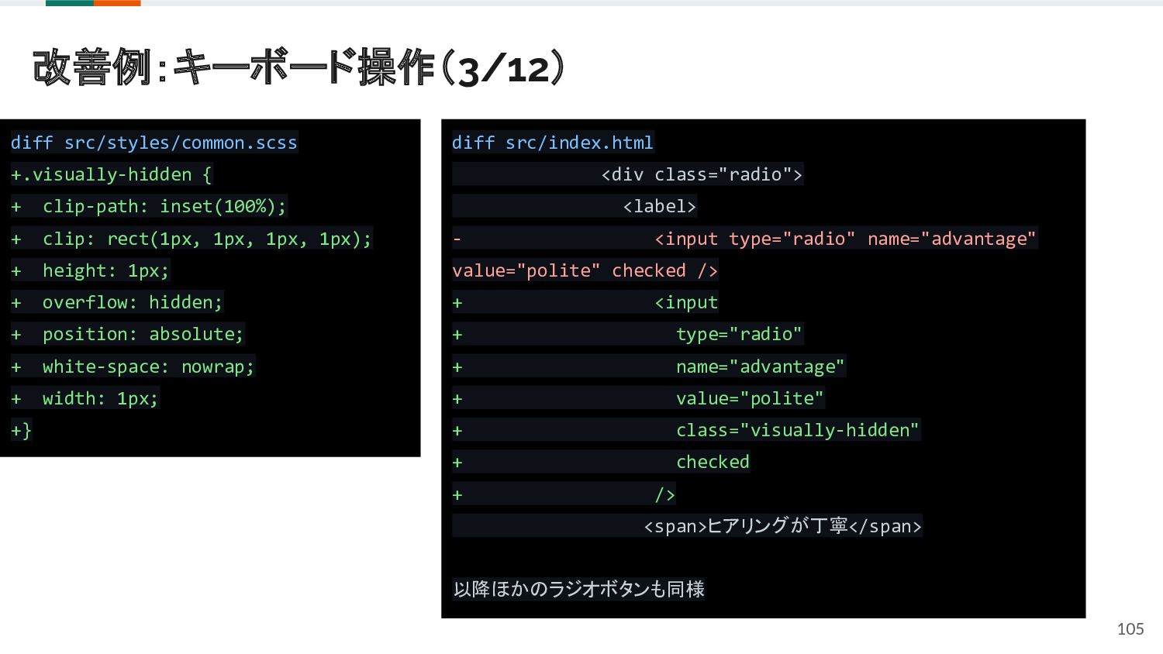Click the diff src/styles/common.scss header line
This screenshot has height=654, width=1163.
click(154, 143)
